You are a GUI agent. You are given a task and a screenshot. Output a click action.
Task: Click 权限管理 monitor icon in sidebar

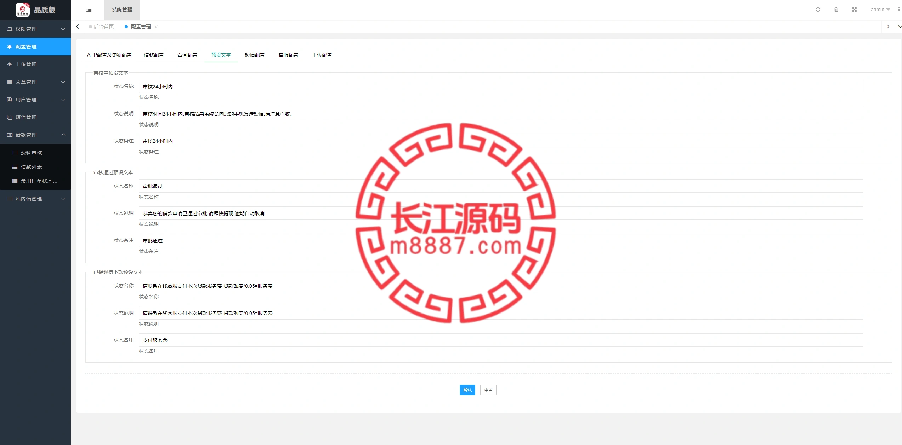coord(10,29)
